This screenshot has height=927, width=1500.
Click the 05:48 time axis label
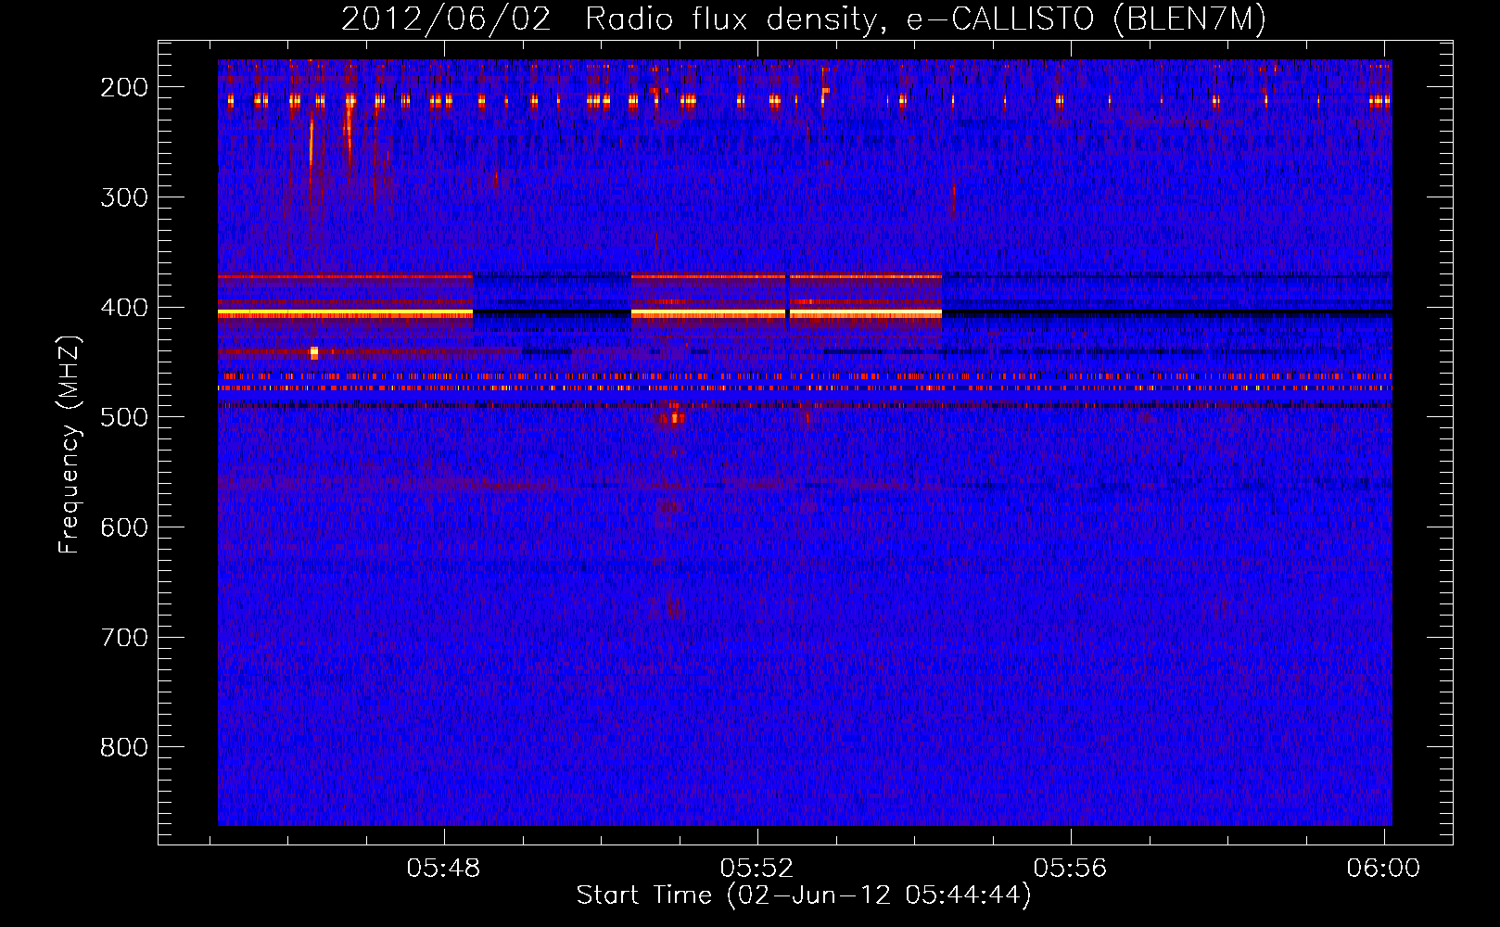click(444, 868)
